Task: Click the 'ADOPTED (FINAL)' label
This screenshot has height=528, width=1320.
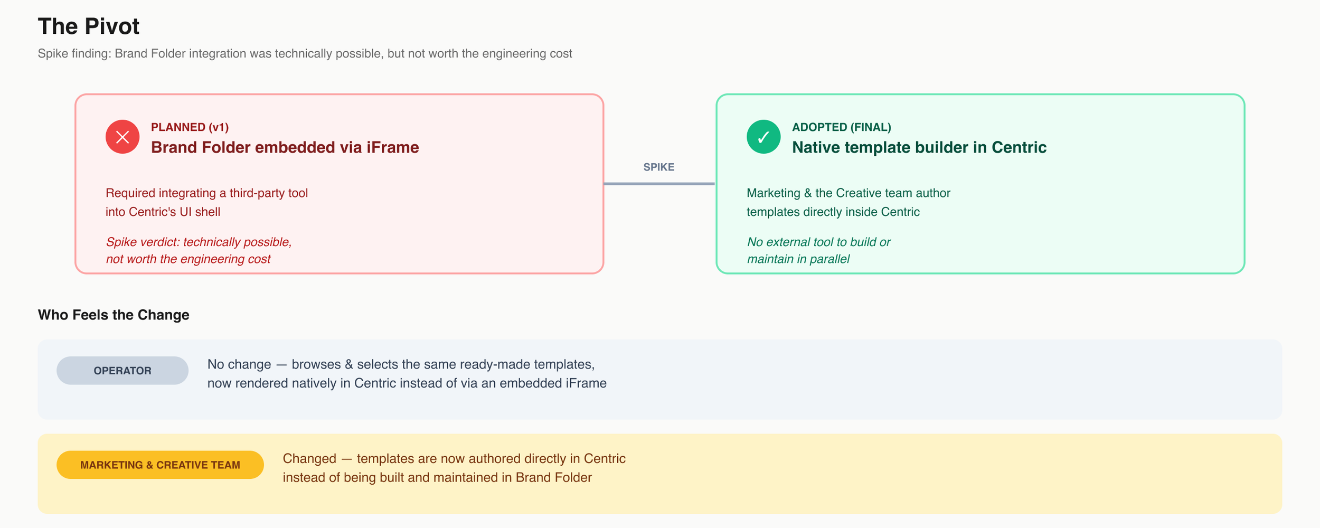Action: click(842, 127)
